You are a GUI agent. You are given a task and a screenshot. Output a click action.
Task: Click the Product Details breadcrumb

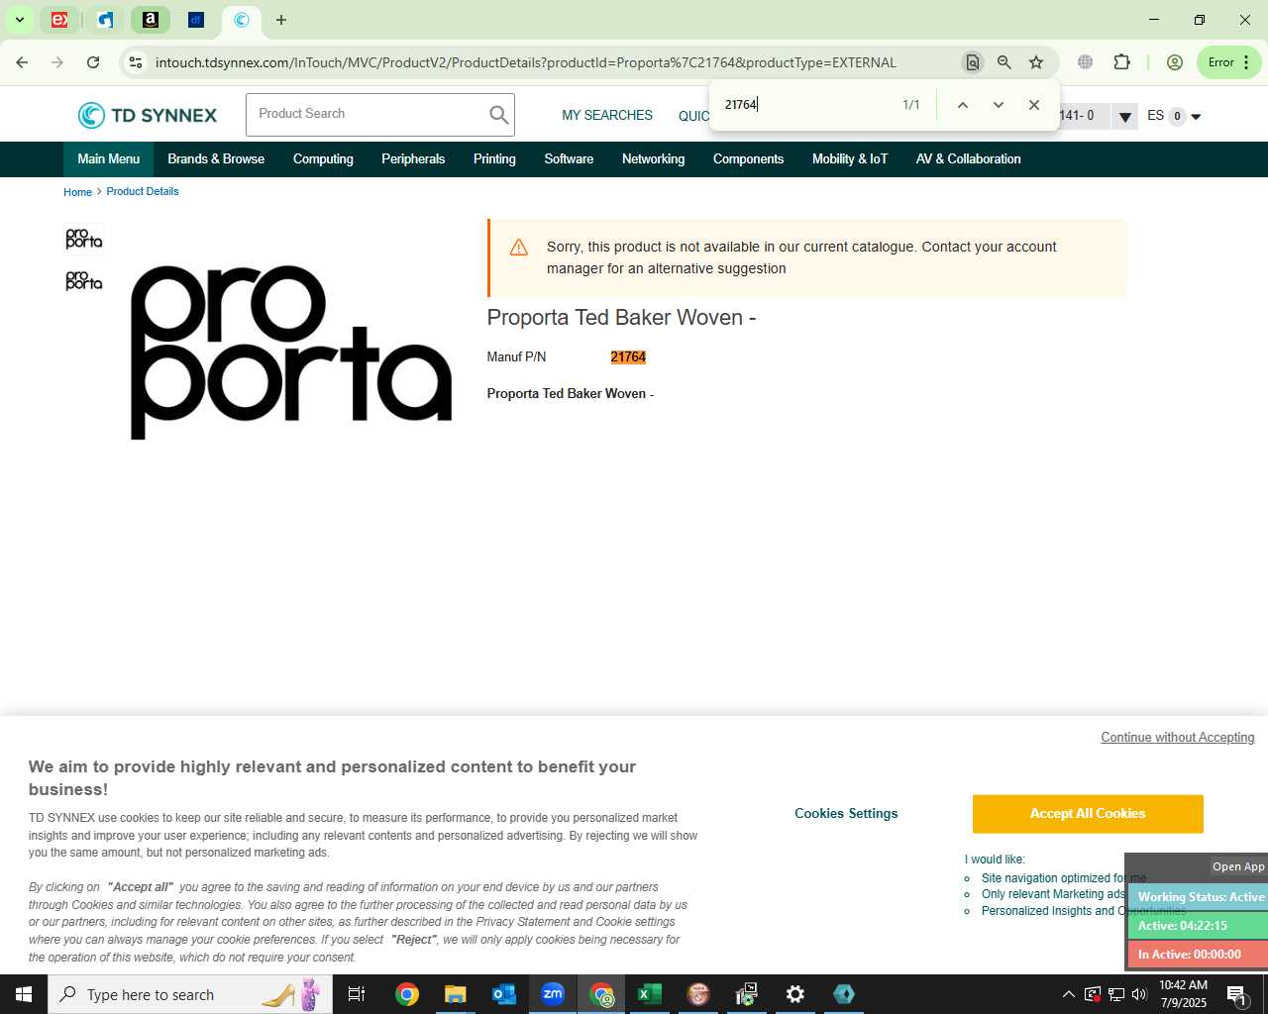coord(143,192)
